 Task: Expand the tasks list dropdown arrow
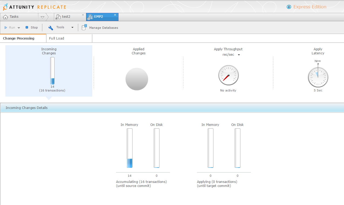coord(42,17)
